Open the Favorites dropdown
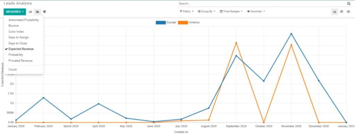The height and width of the screenshot is (134, 355). (256, 11)
